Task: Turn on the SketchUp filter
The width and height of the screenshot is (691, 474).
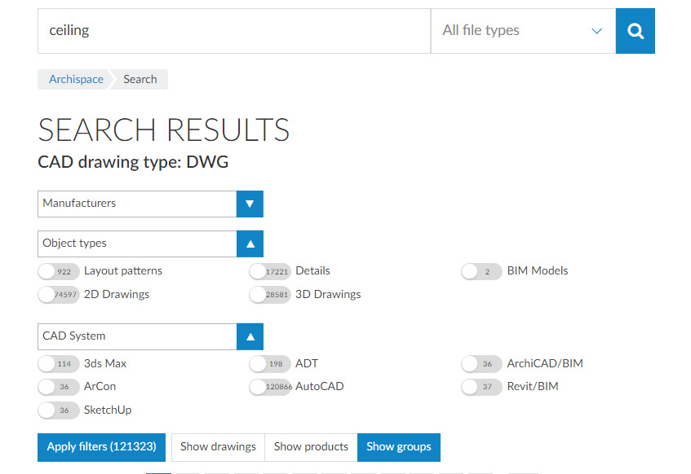Action: [59, 410]
